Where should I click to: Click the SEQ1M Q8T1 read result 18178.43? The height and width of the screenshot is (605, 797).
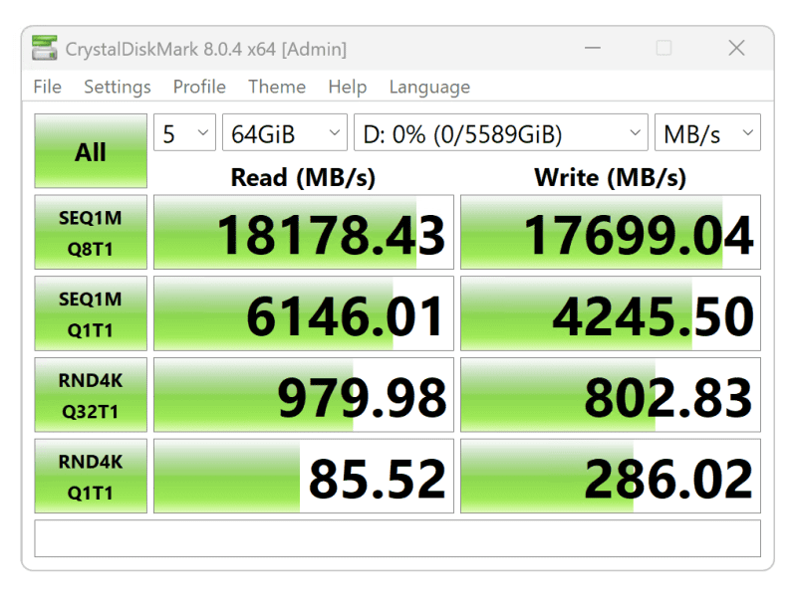tap(304, 233)
